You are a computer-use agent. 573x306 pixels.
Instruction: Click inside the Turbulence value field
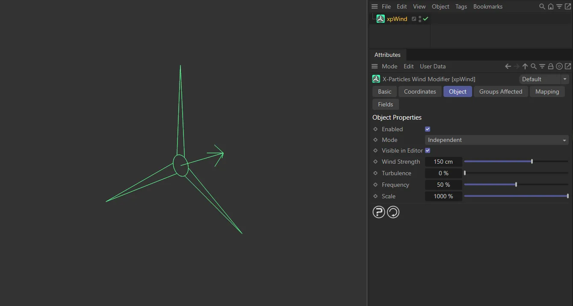(443, 173)
